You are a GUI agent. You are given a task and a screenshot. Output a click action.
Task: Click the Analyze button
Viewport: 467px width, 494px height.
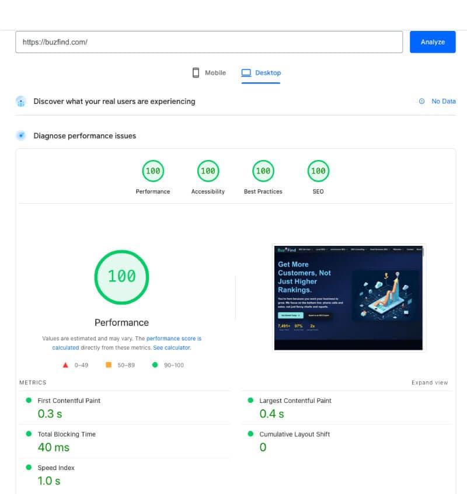click(433, 42)
